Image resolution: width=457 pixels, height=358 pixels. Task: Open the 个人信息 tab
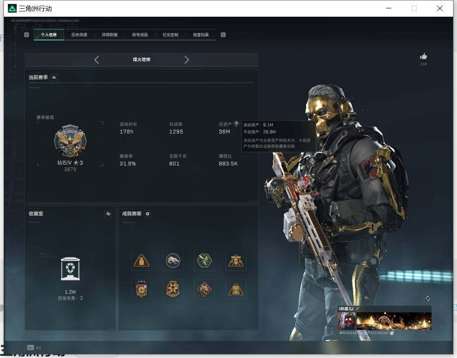pos(49,35)
